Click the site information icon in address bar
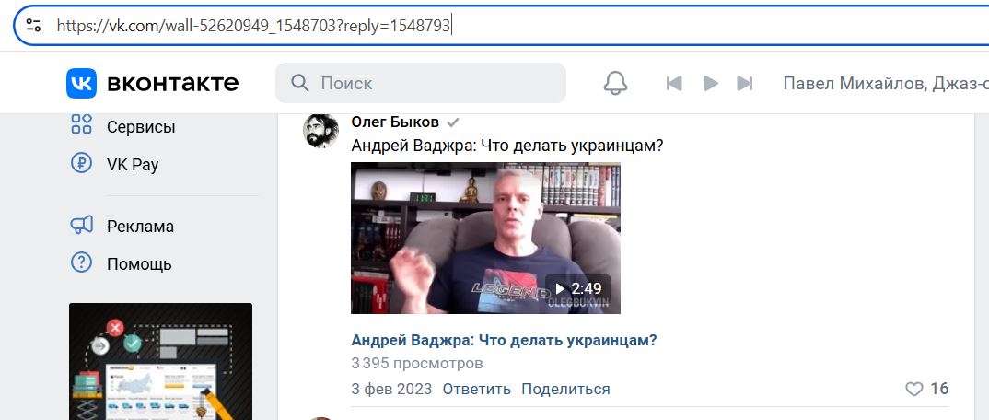 [33, 25]
